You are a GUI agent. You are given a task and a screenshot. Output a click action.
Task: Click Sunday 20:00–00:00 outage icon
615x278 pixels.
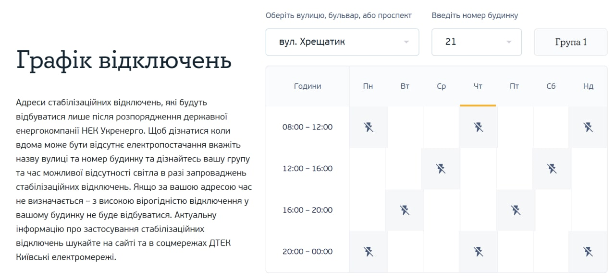click(588, 251)
